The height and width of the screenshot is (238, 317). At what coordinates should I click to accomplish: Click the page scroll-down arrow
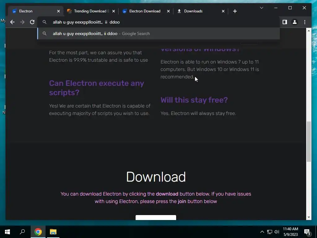tap(309, 217)
